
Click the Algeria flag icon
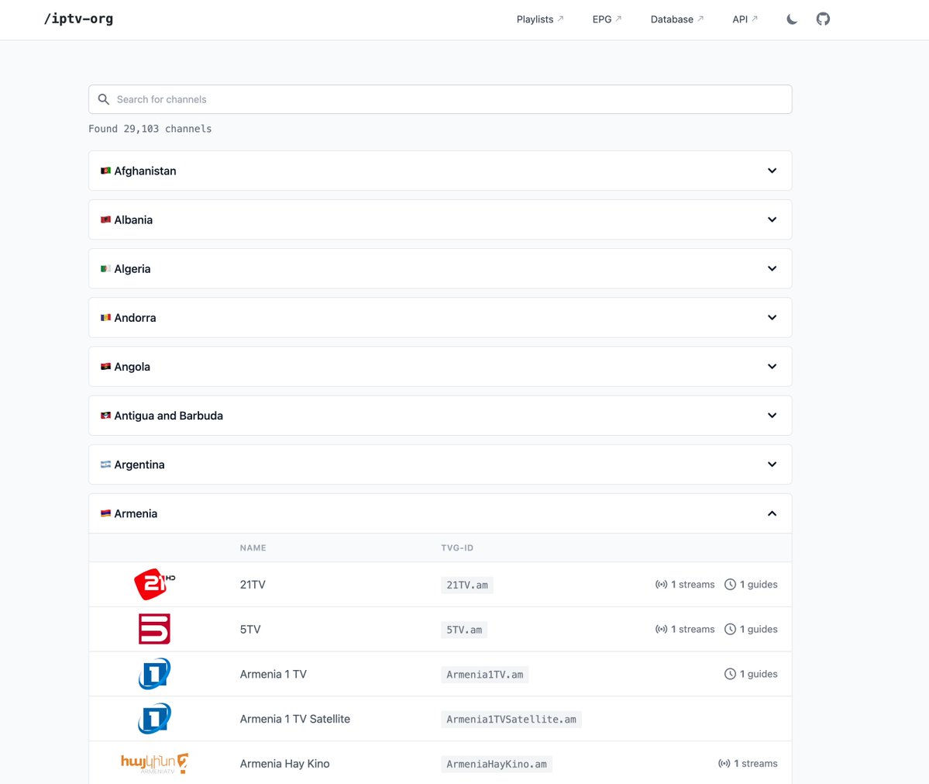pos(105,268)
